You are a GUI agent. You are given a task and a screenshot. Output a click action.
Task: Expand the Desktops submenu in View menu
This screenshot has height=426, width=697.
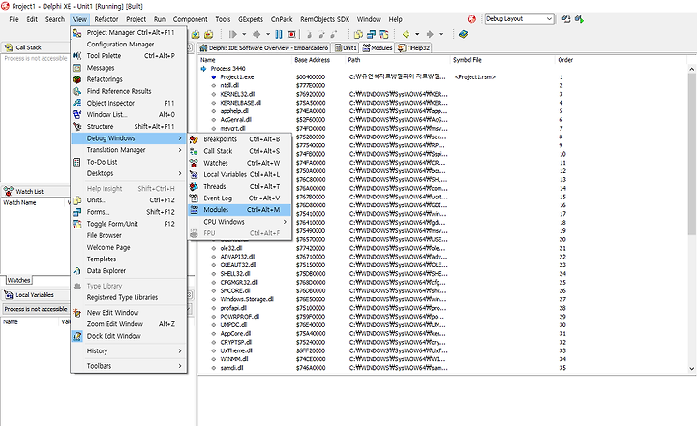click(129, 174)
